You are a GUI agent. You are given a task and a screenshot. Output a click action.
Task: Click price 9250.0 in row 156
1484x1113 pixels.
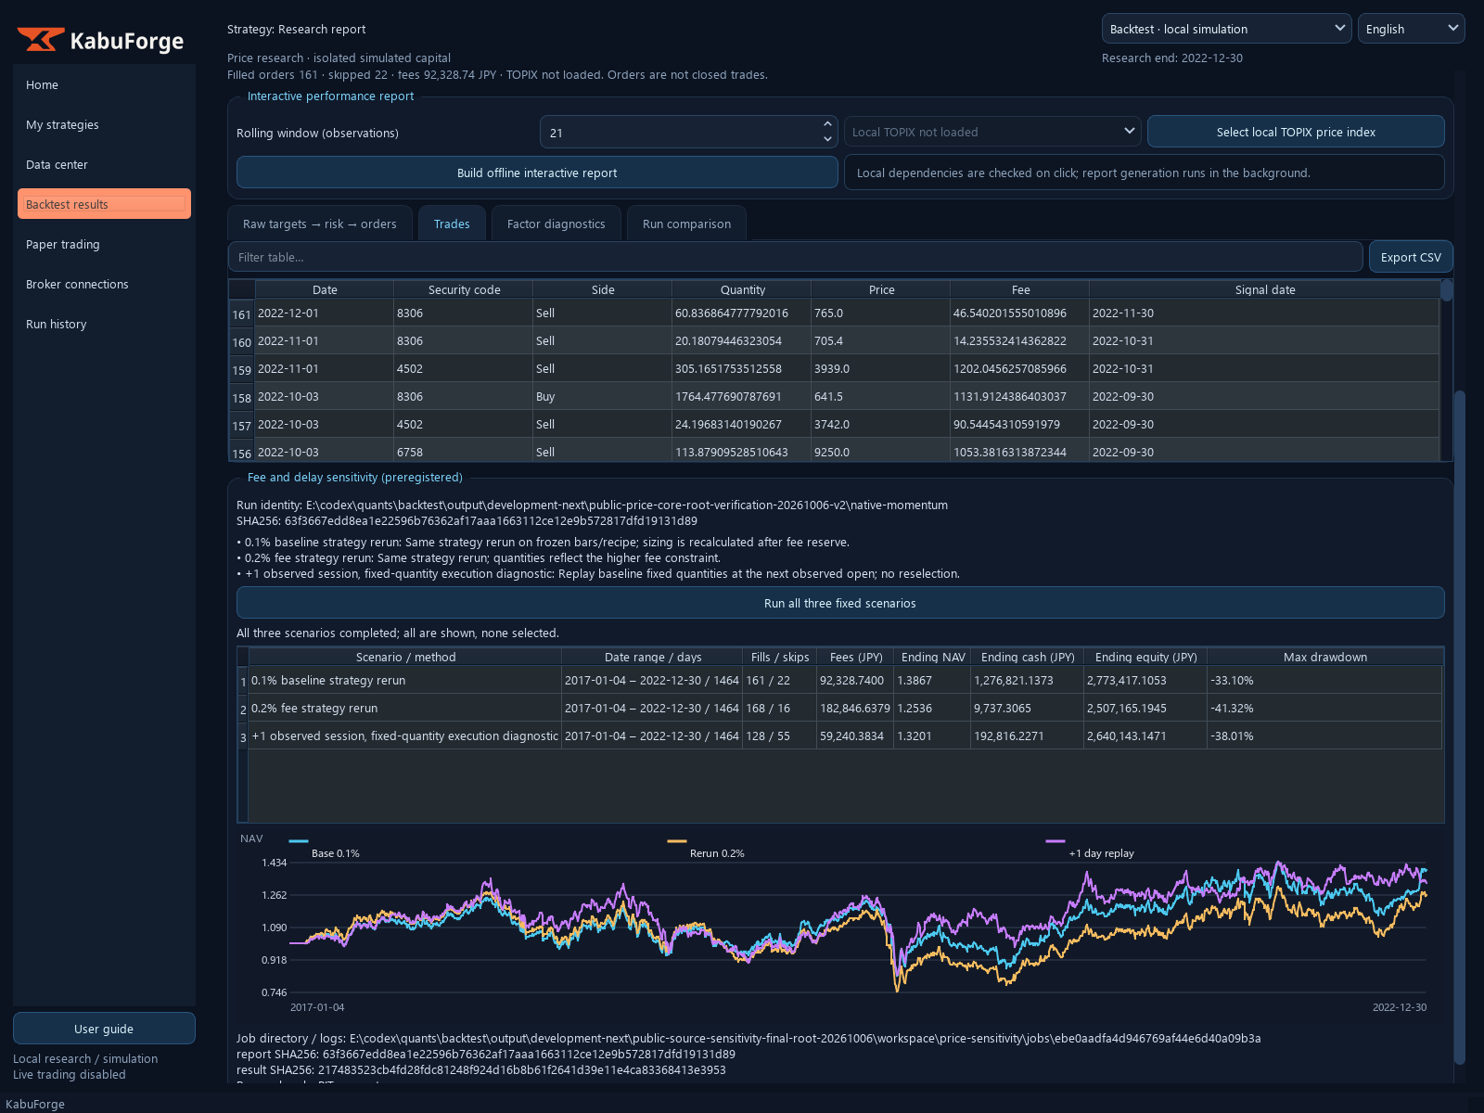(x=881, y=452)
